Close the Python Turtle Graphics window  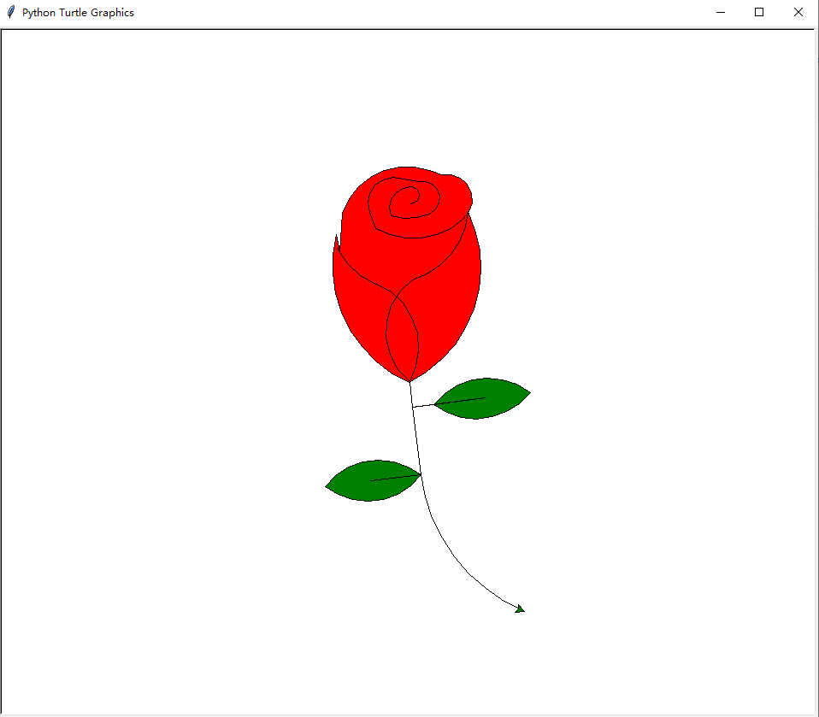point(798,12)
